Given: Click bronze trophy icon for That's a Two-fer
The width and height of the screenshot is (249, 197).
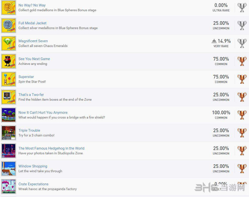Looking at the screenshot, I should pyautogui.click(x=242, y=97).
